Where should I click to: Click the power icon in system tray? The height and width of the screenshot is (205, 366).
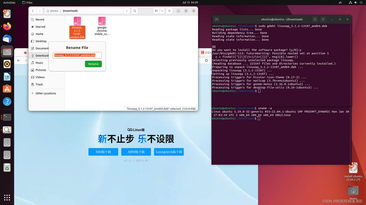pos(361,2)
